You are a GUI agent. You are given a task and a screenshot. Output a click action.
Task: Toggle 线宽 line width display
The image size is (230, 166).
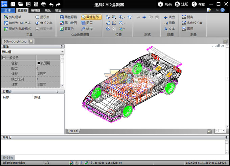[169, 17]
